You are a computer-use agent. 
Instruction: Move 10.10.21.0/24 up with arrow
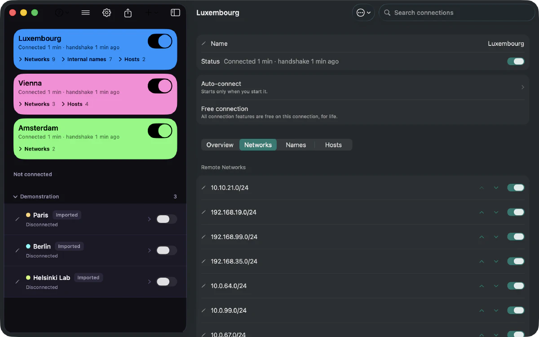coord(482,188)
